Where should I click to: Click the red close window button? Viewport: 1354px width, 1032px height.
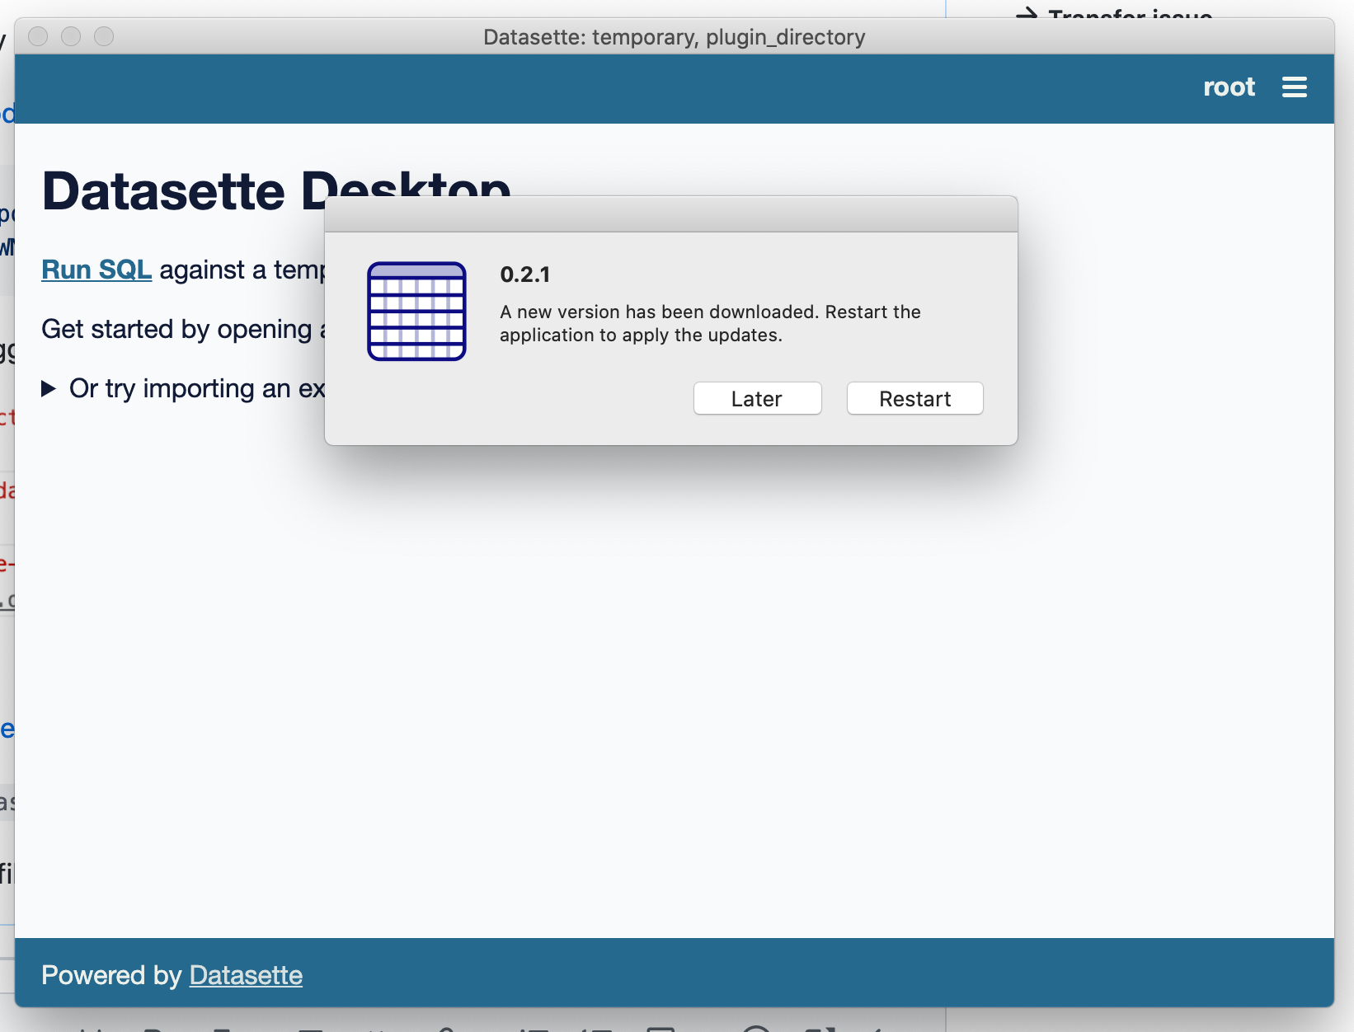pyautogui.click(x=38, y=36)
